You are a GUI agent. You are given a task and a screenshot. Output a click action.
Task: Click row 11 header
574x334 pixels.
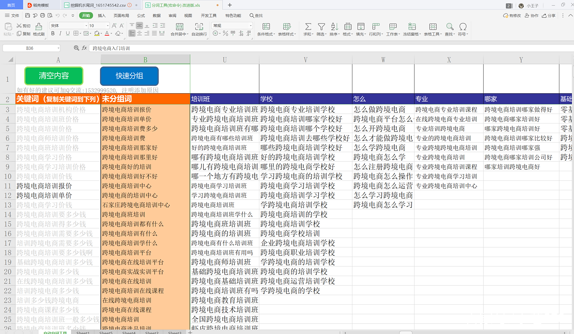pos(7,186)
